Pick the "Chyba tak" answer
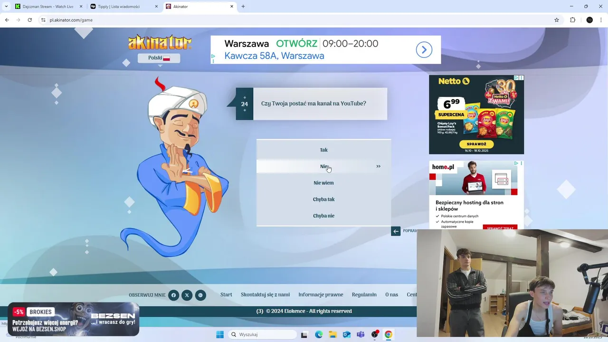Screen dimensions: 608x342 [323, 199]
